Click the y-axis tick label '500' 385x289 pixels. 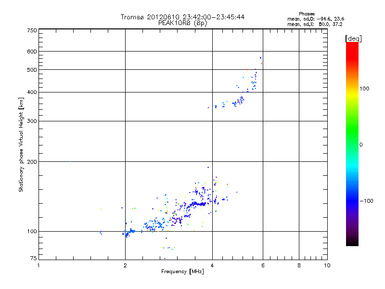[32, 70]
